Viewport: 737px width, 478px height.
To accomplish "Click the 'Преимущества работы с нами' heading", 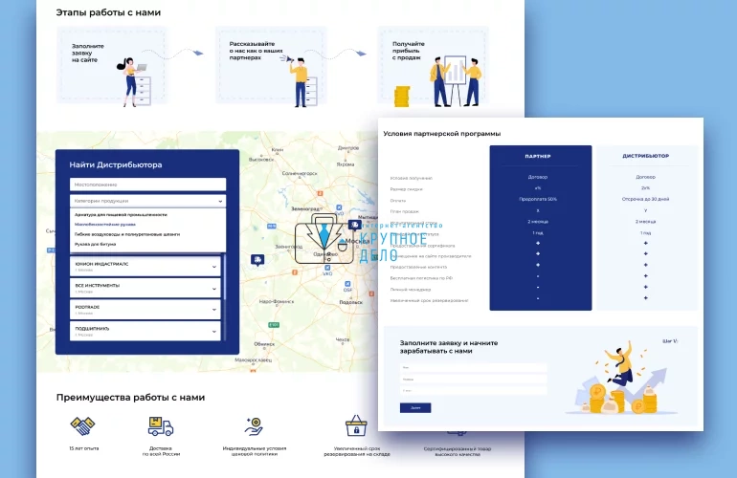I will [130, 398].
